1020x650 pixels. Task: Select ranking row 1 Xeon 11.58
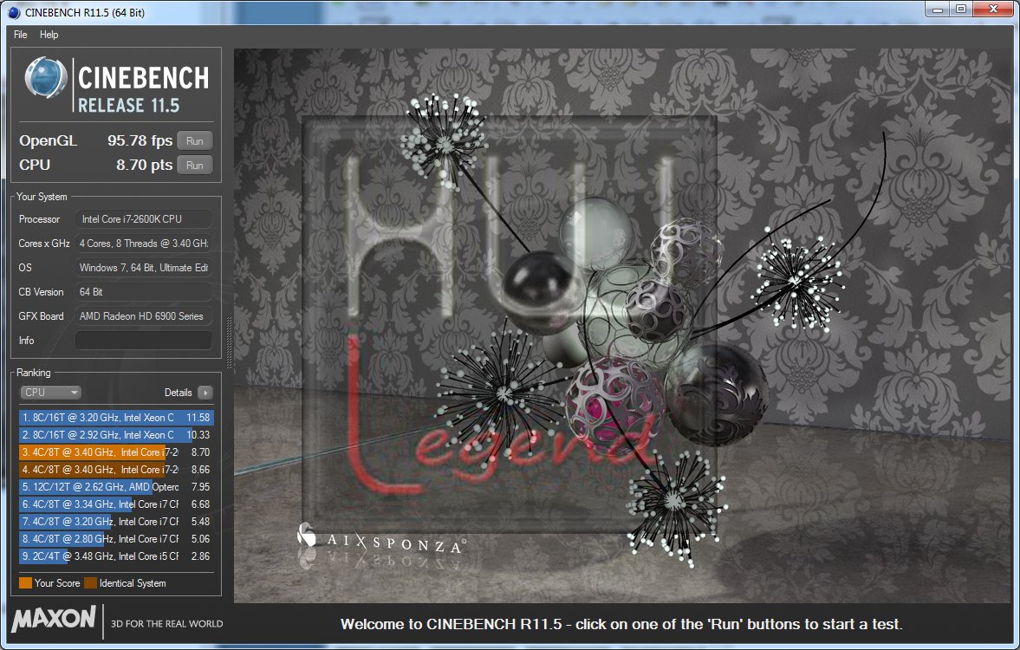tap(116, 418)
